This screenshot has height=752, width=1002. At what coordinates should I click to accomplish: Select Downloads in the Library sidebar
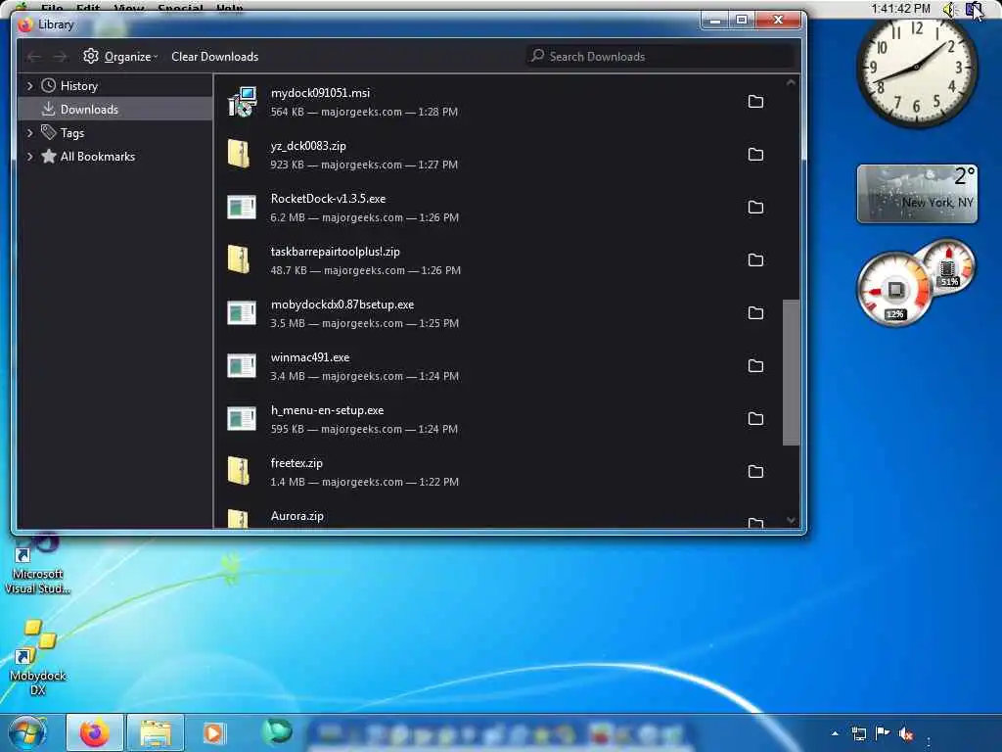[89, 110]
